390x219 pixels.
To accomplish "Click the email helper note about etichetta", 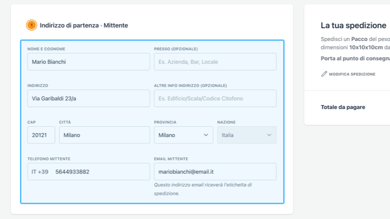I will (203, 189).
